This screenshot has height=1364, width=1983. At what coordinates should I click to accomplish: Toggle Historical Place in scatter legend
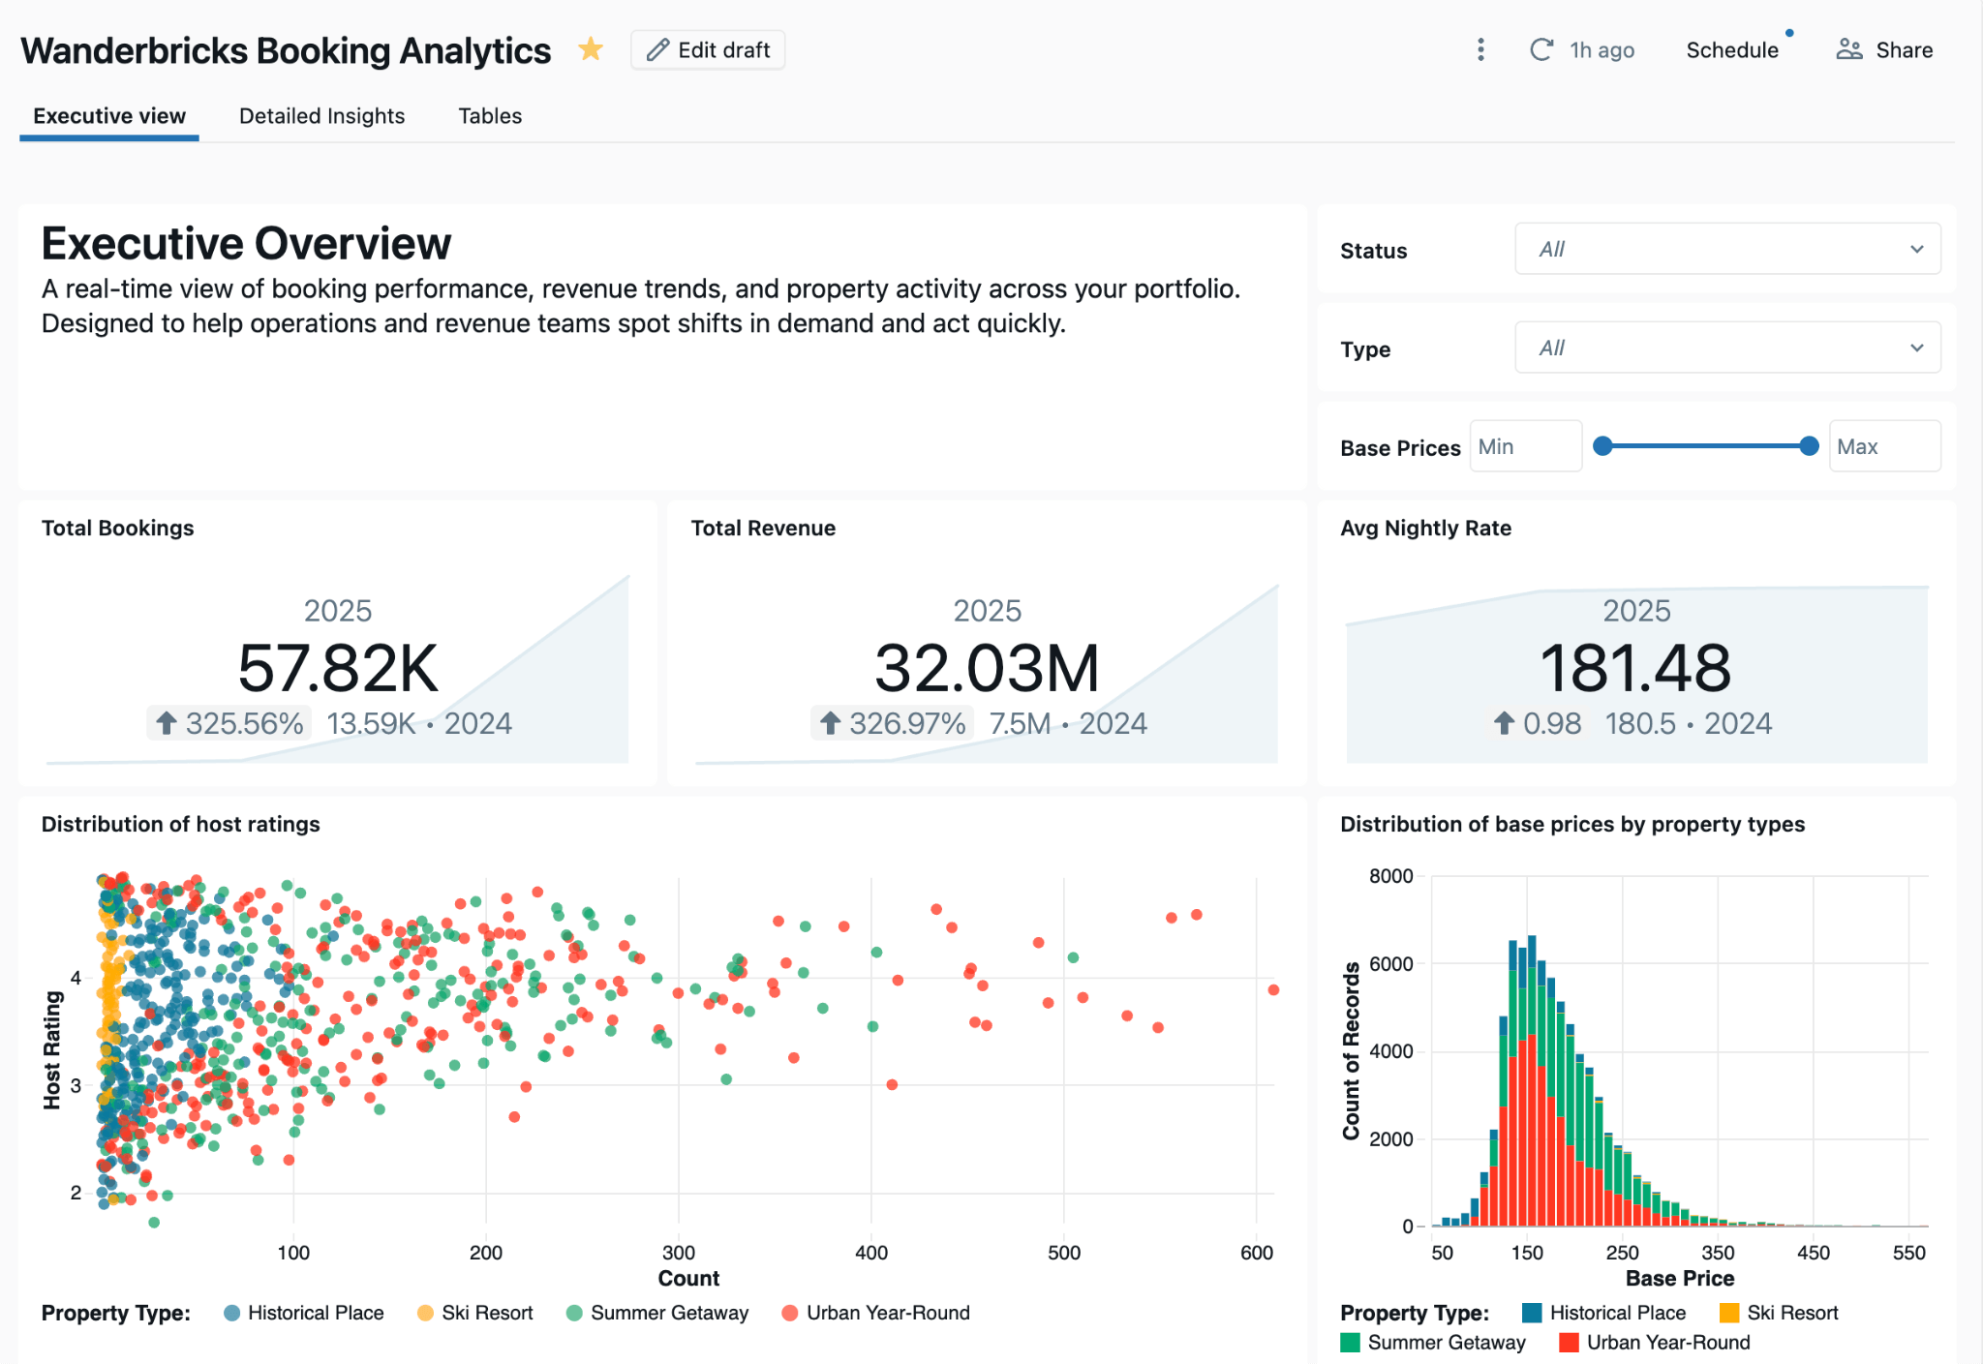(304, 1313)
